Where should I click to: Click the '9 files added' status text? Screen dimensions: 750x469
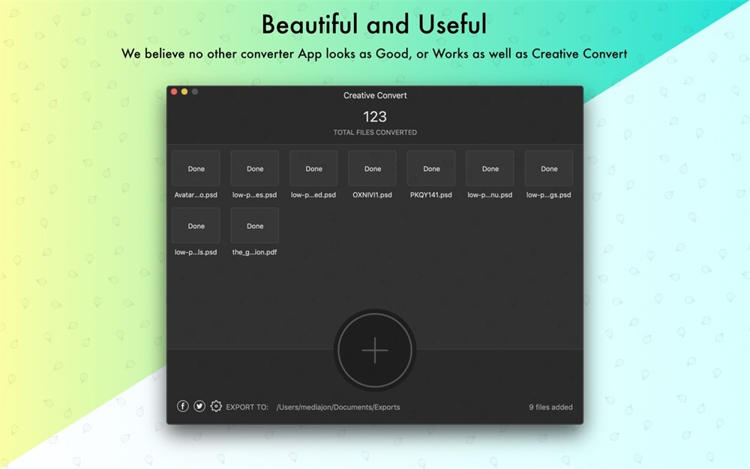click(550, 407)
